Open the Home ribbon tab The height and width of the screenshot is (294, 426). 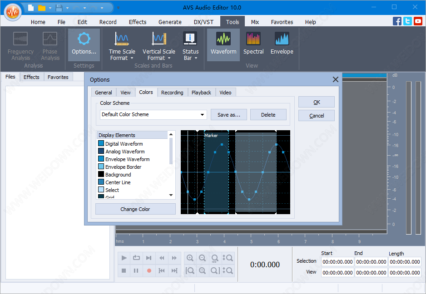click(x=38, y=22)
